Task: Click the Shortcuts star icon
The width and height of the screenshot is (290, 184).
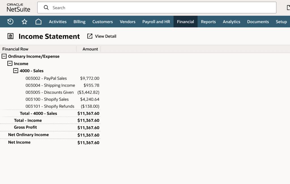Action: (25, 22)
